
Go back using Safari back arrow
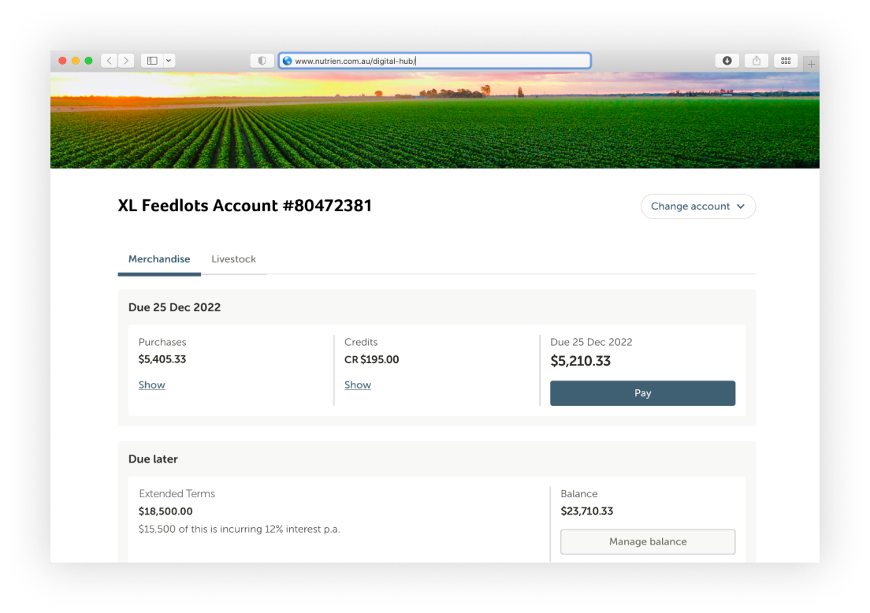[110, 61]
